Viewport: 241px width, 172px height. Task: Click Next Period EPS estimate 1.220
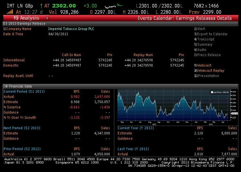[x=75, y=133]
